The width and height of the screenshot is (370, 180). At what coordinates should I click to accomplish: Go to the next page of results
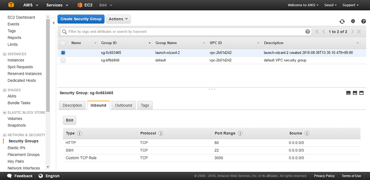tap(353, 31)
